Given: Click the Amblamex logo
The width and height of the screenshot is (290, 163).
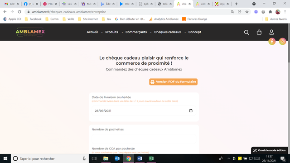Looking at the screenshot, I should pyautogui.click(x=30, y=32).
